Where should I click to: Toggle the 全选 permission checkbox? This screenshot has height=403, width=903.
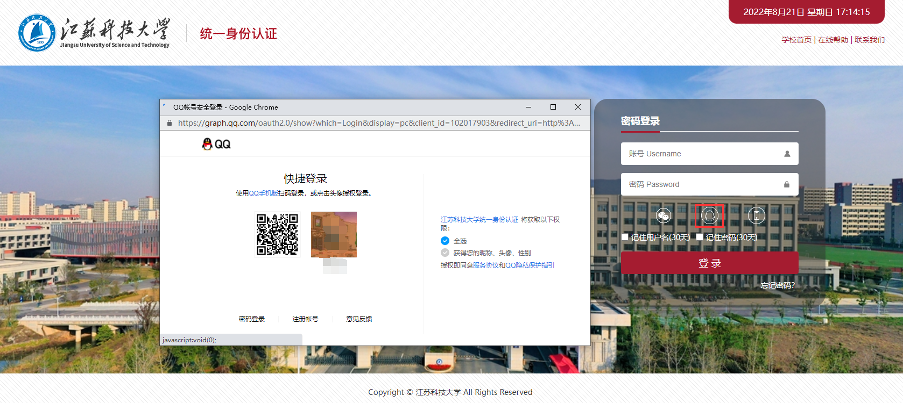(x=445, y=241)
